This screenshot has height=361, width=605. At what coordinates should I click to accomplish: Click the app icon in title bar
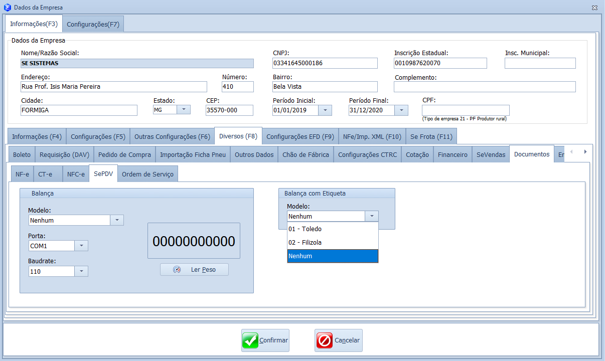coord(7,8)
